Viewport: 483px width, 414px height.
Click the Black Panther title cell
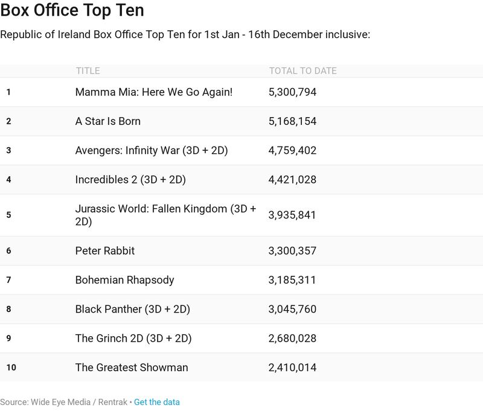pos(133,309)
